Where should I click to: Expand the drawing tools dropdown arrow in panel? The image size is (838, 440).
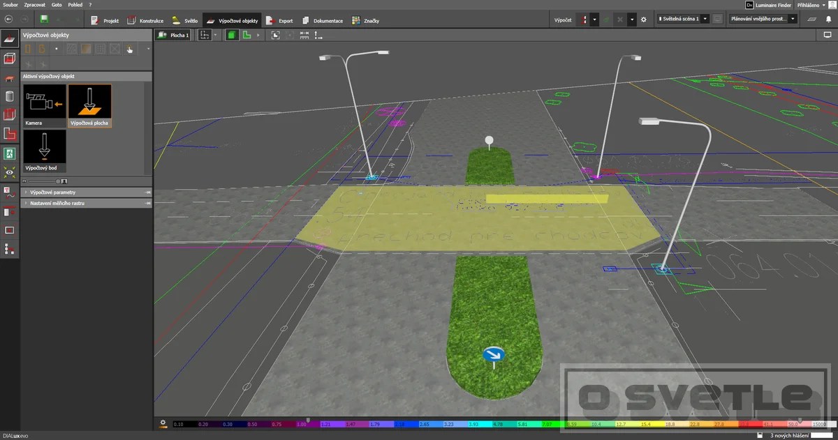point(148,49)
